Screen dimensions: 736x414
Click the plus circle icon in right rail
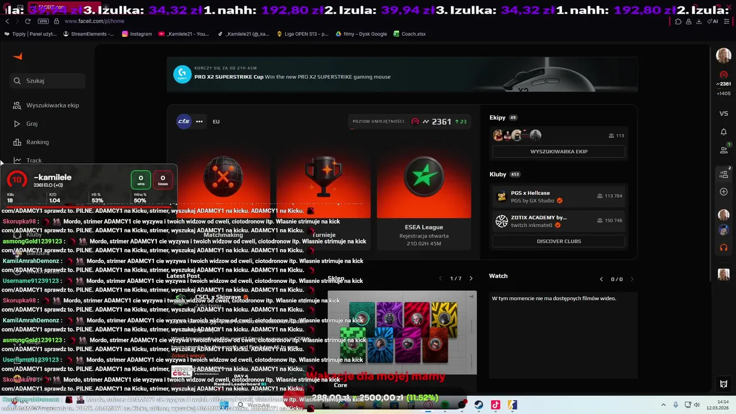[723, 191]
